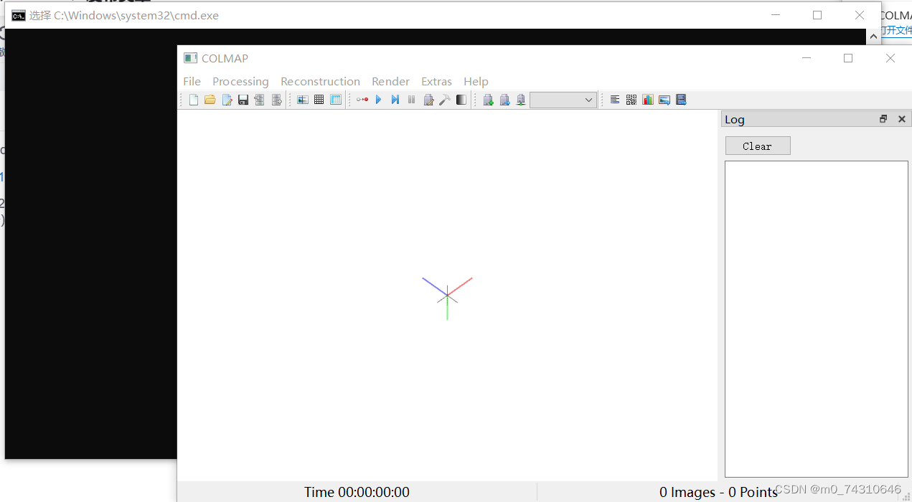Open the Processing menu

[240, 81]
